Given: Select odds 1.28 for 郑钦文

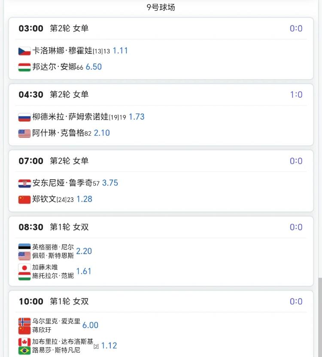Looking at the screenshot, I should [x=85, y=199].
